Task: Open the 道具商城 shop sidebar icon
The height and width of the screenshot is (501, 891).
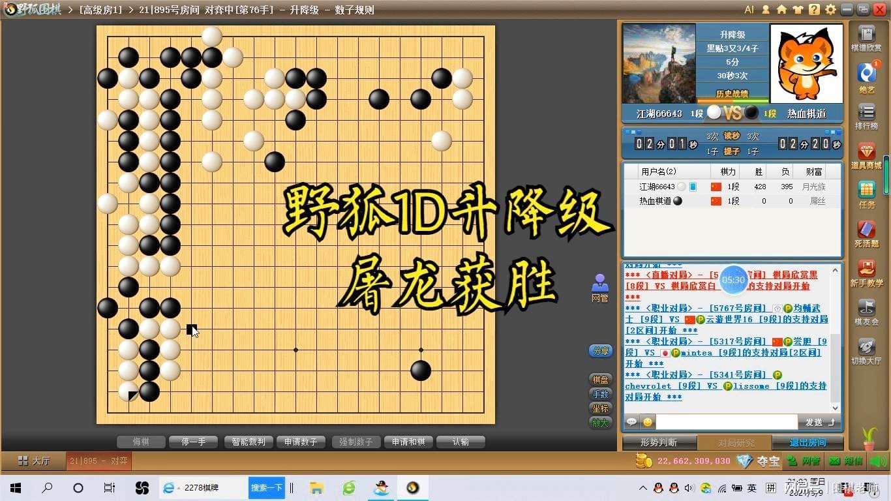Action: point(866,155)
